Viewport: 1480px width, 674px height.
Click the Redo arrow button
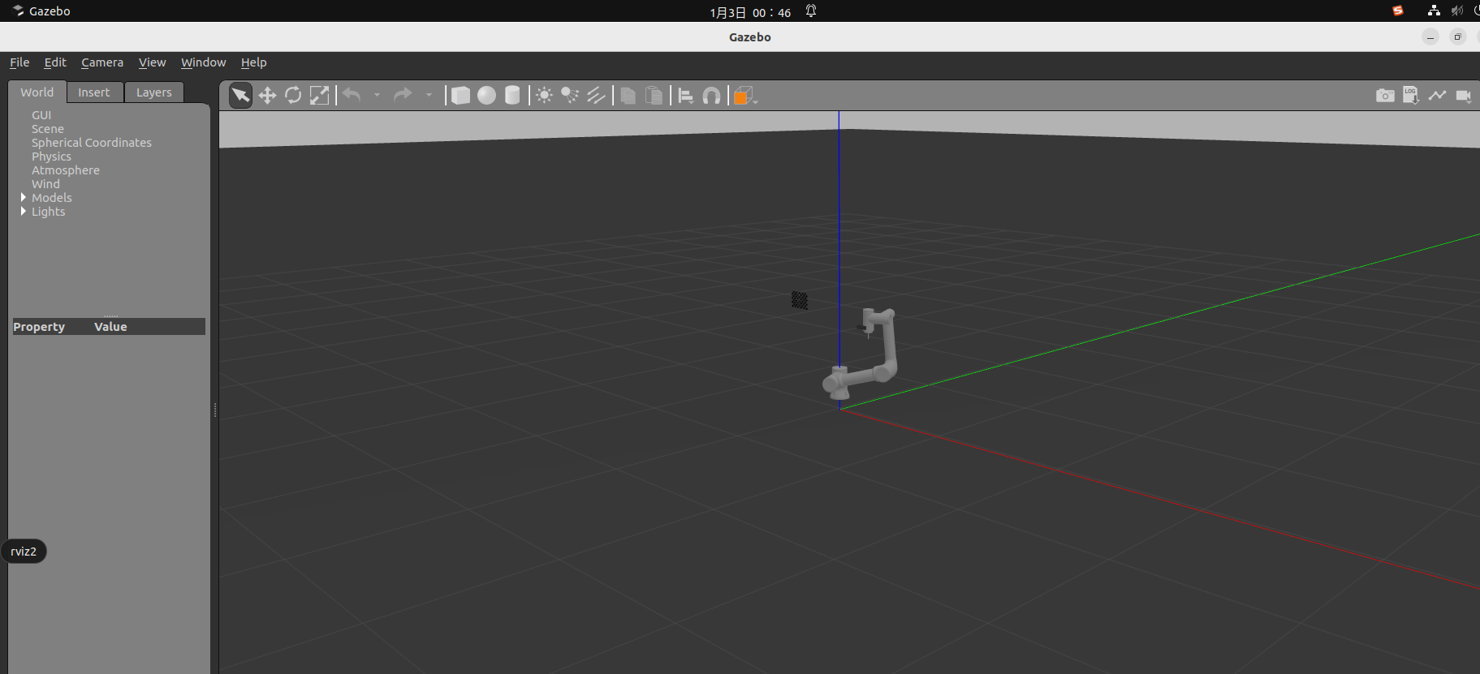coord(403,96)
